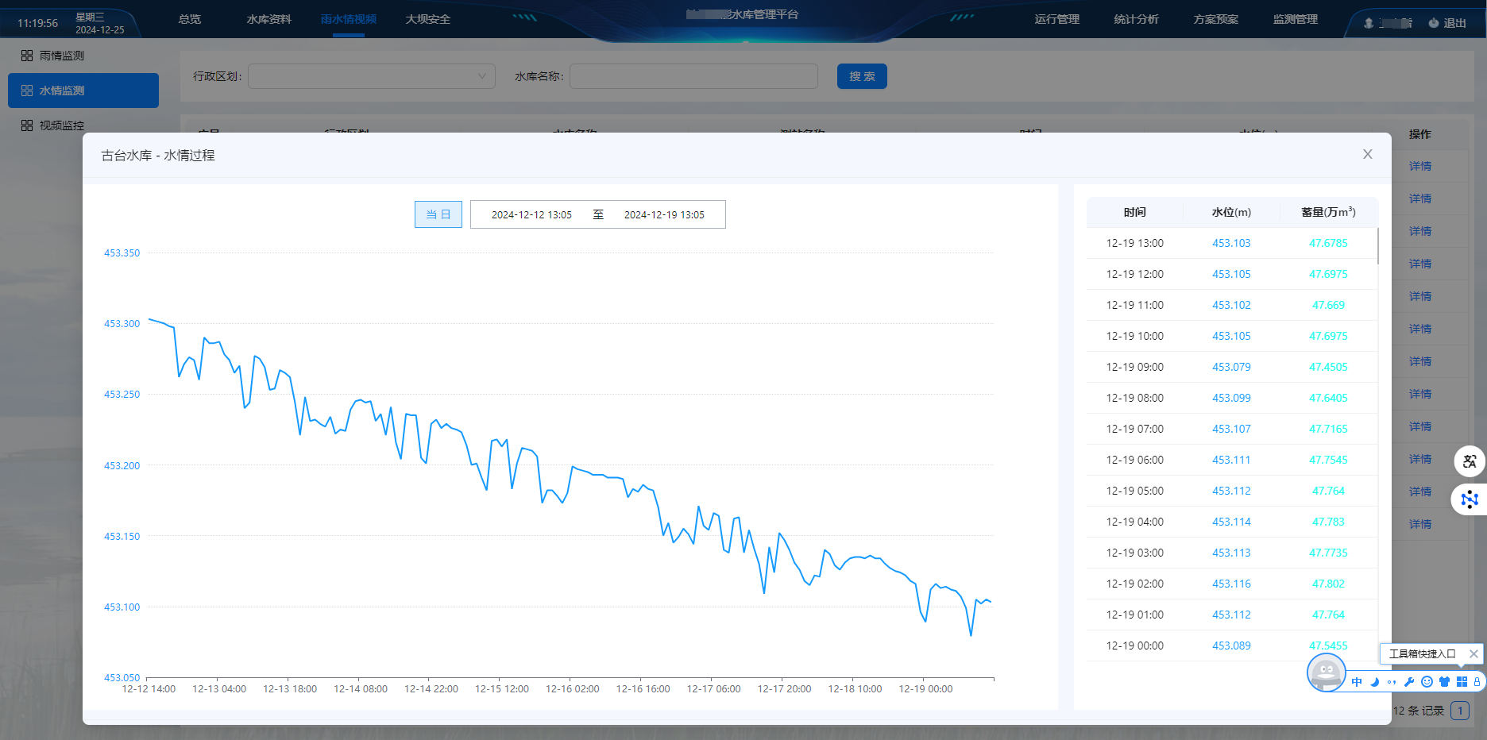The height and width of the screenshot is (740, 1487).
Task: Click the blue network node floating icon
Action: click(x=1470, y=499)
